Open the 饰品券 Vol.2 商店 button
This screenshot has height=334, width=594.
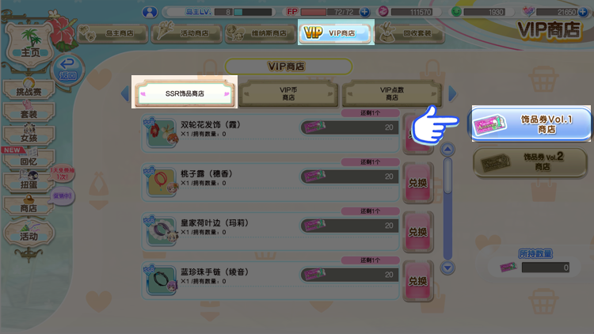(530, 162)
